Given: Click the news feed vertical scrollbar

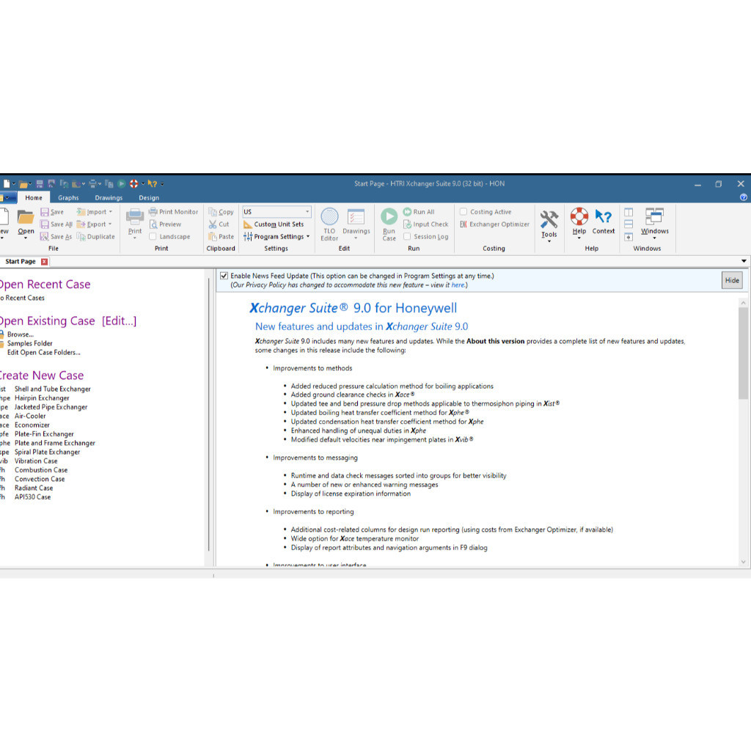Looking at the screenshot, I should pyautogui.click(x=743, y=352).
